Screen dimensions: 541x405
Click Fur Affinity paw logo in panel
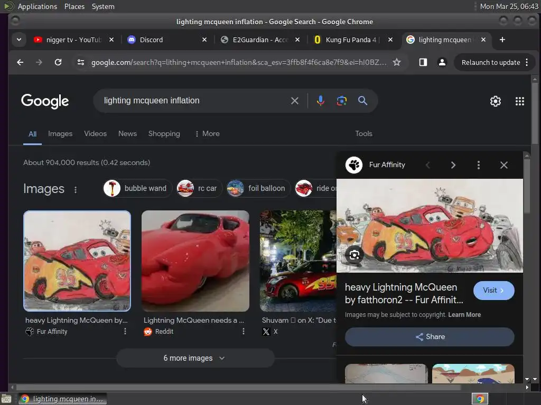354,165
